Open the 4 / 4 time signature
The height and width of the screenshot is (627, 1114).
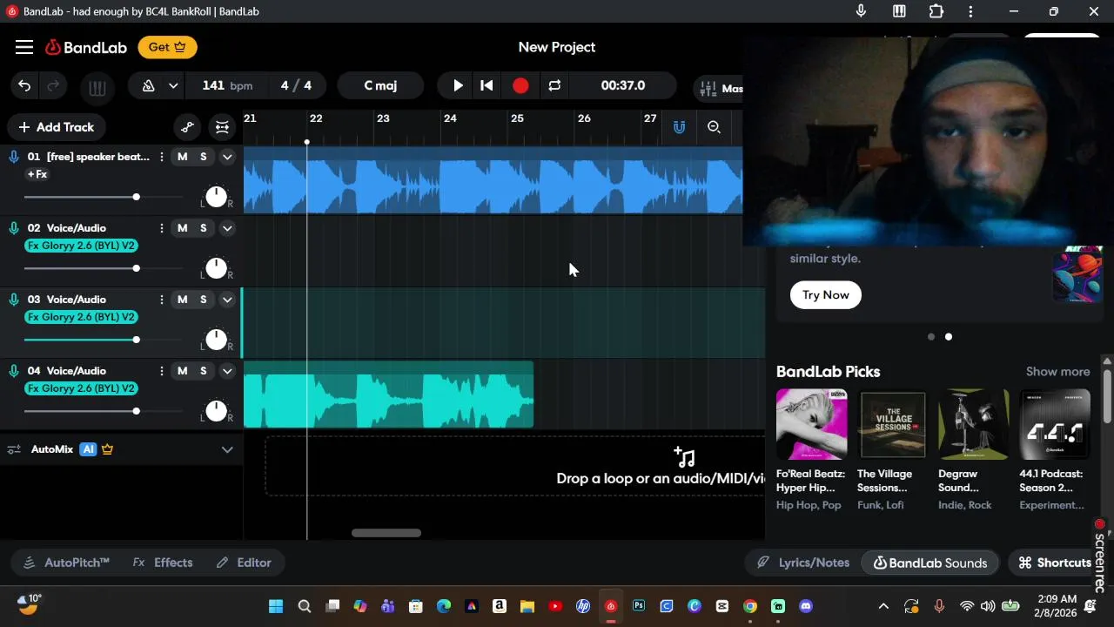click(296, 85)
